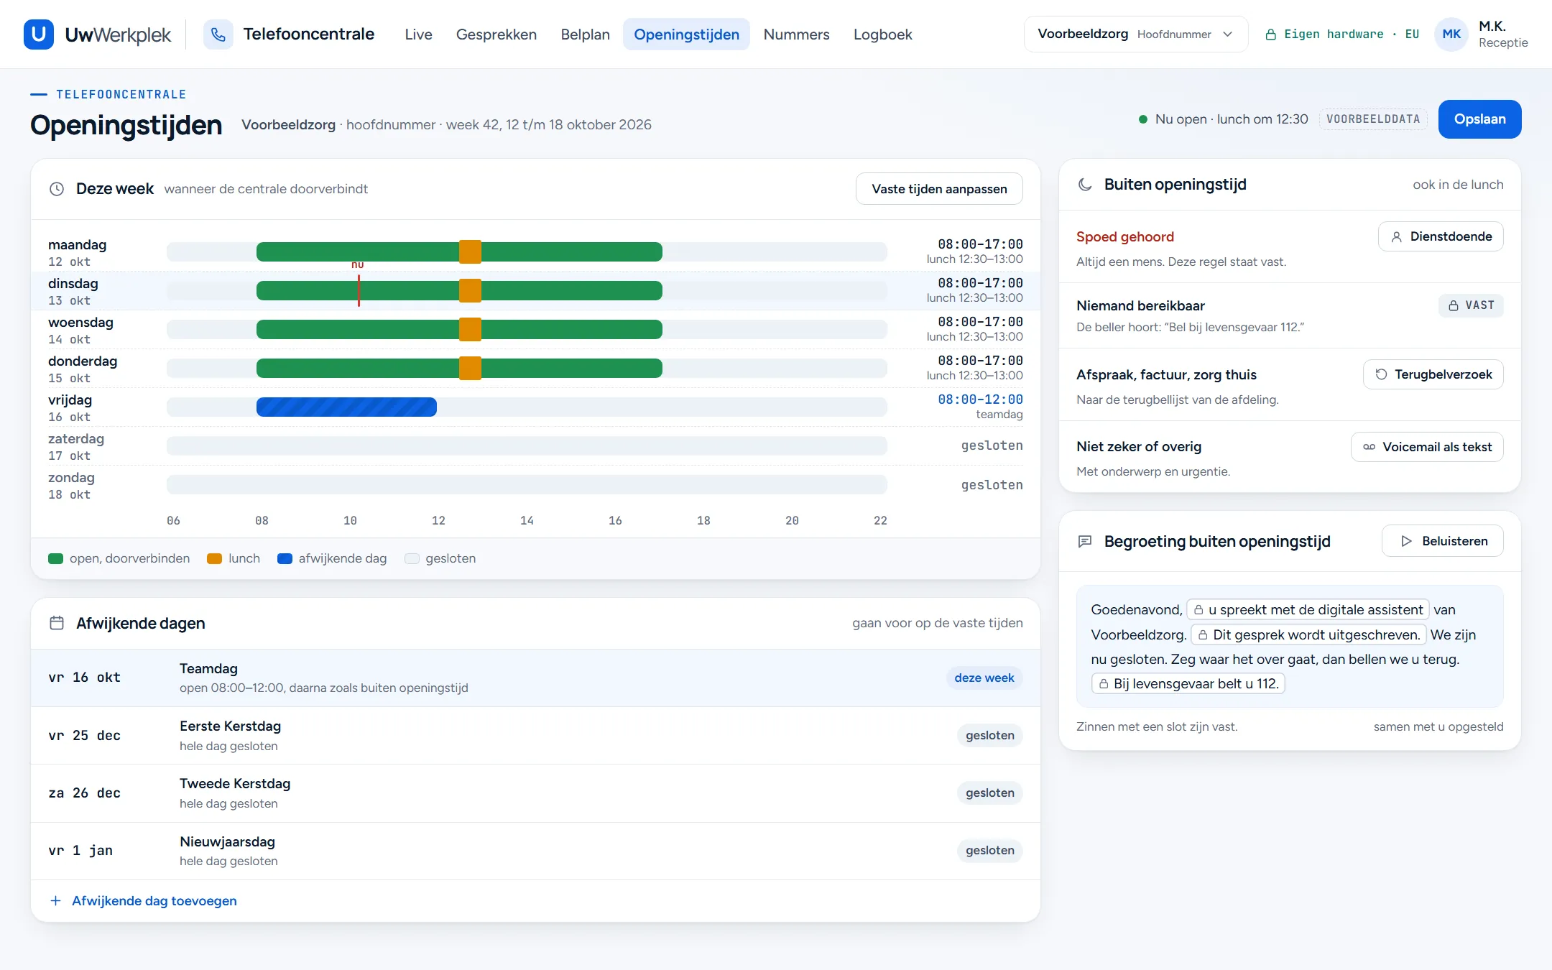Switch to the Logboek tab
This screenshot has height=970, width=1552.
point(882,34)
